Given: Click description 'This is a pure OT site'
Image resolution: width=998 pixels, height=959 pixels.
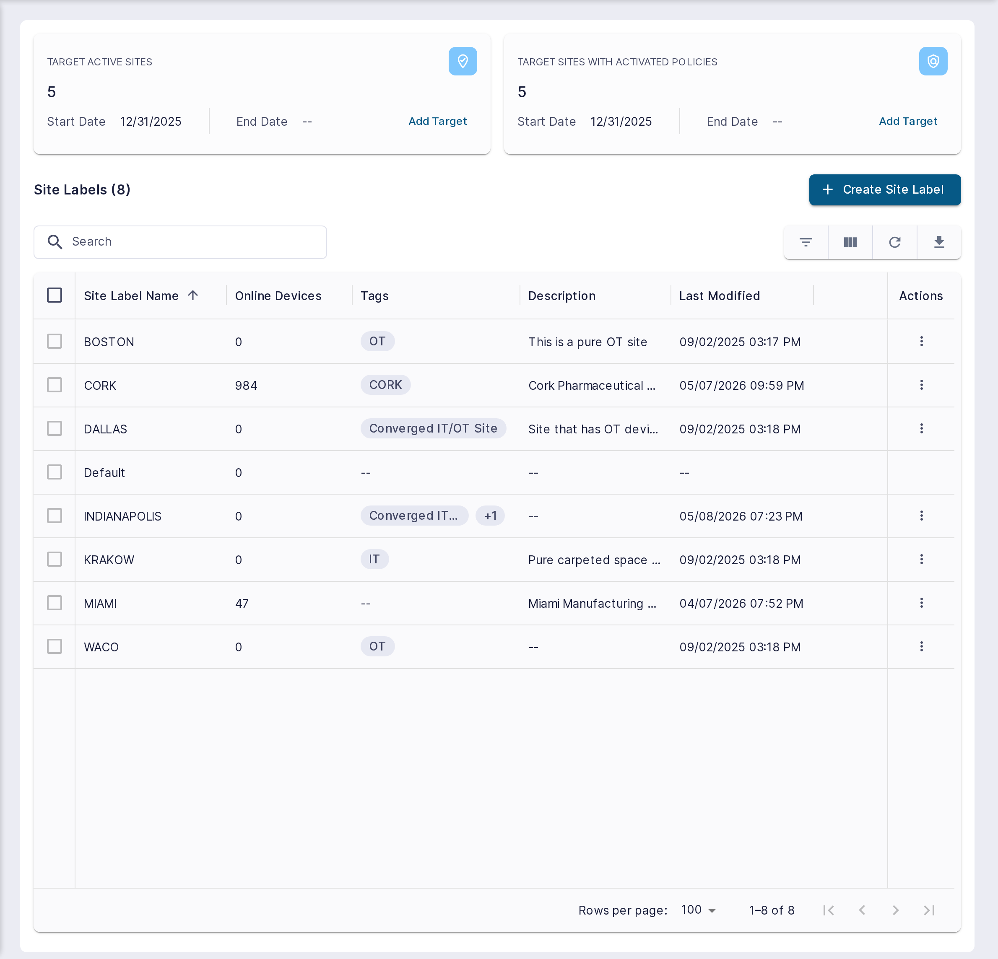Looking at the screenshot, I should (587, 342).
